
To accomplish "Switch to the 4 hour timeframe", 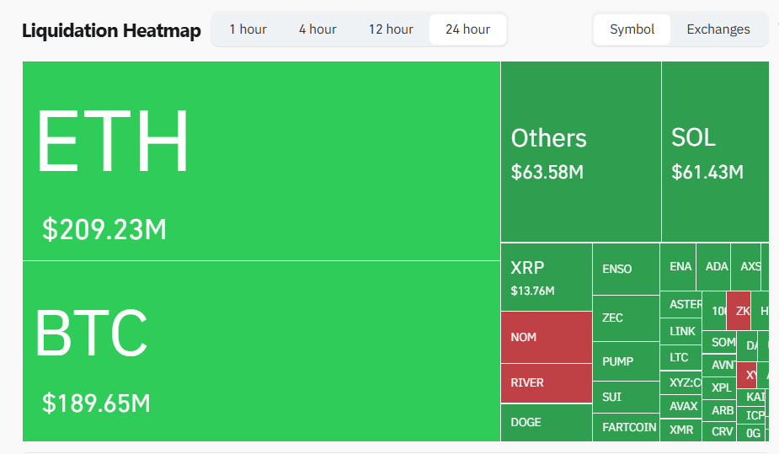I will 317,29.
